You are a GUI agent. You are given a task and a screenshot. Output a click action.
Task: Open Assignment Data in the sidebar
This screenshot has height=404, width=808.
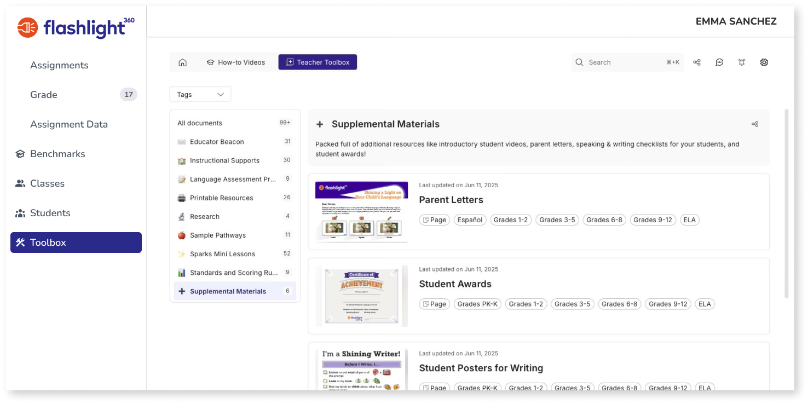pos(69,124)
